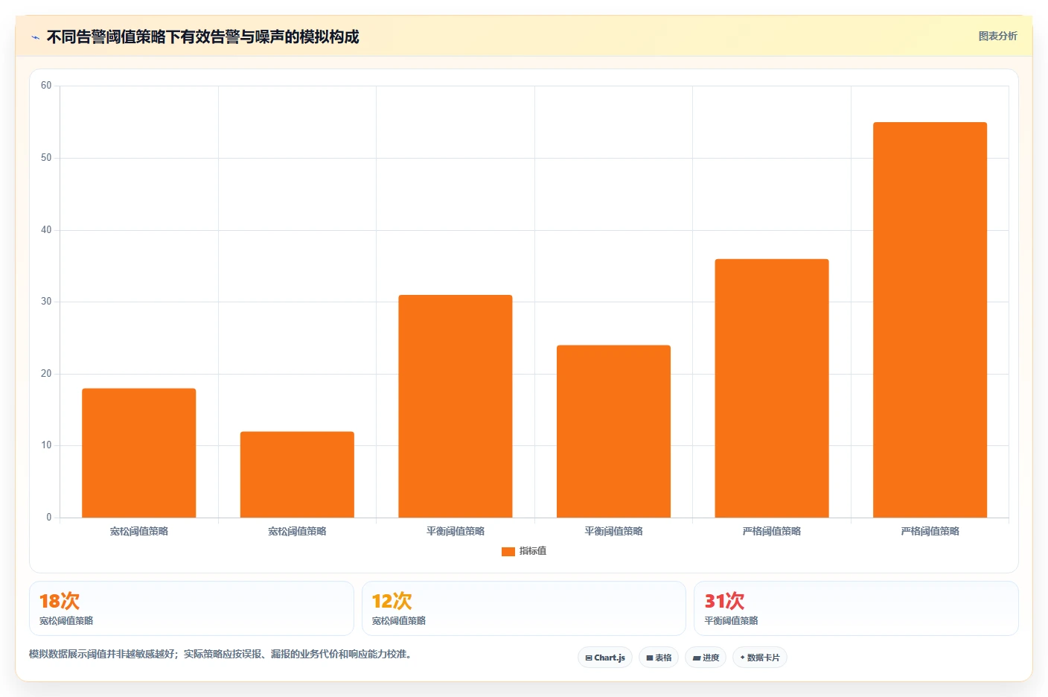The width and height of the screenshot is (1048, 697).
Task: Click the fifth bar with value 36
Action: [x=772, y=388]
